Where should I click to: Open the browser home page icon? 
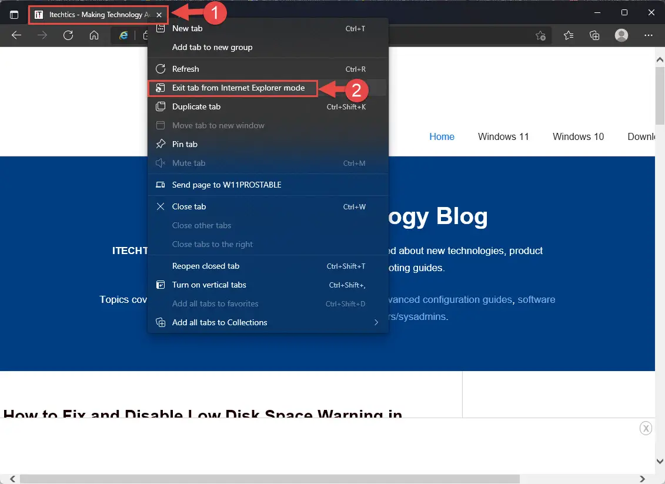94,35
